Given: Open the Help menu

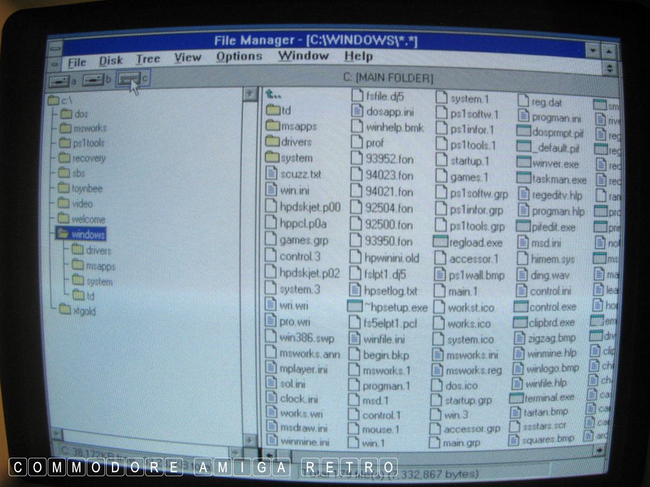Looking at the screenshot, I should click(358, 56).
